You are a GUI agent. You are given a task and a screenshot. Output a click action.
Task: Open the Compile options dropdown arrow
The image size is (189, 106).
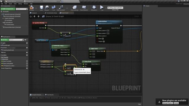(x=36, y=8)
